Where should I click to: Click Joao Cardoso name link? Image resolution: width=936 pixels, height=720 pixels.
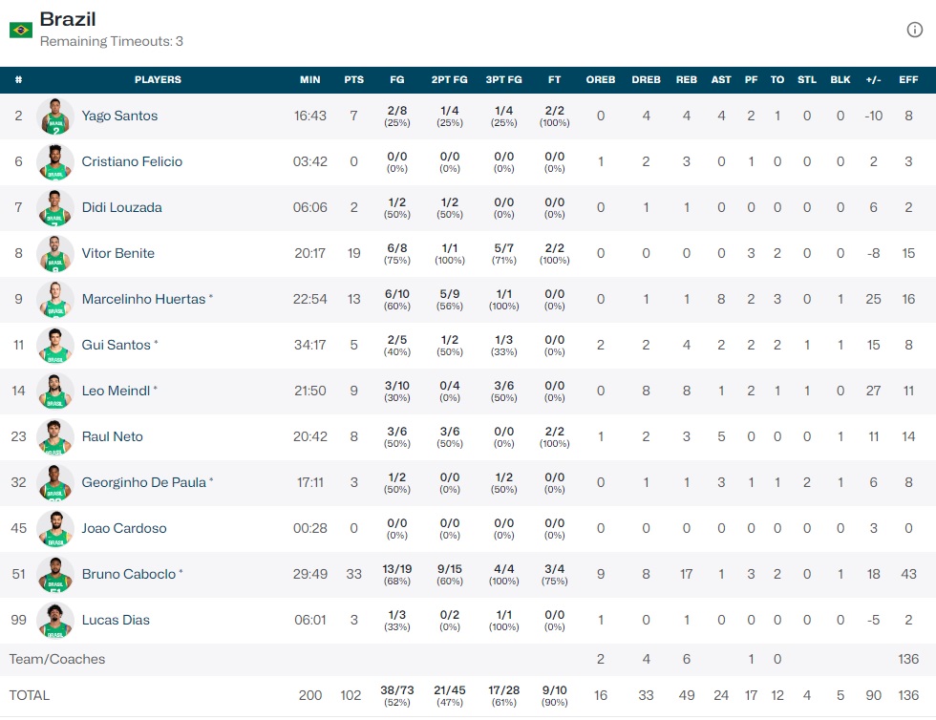tap(124, 528)
